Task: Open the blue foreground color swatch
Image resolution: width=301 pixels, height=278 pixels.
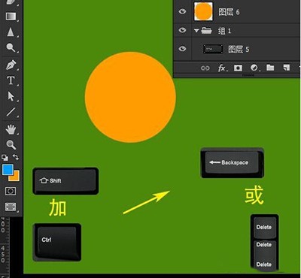Action: 8,170
